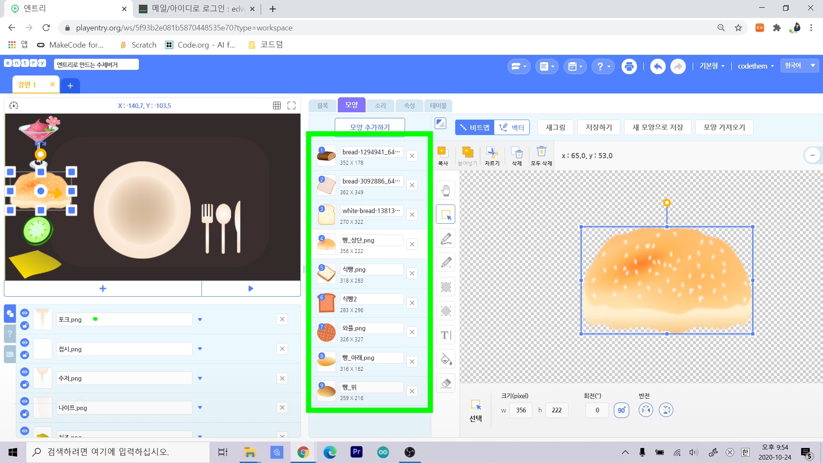Screen dimensions: 823x463
Task: Switch to the 블록 tab
Action: pyautogui.click(x=322, y=105)
